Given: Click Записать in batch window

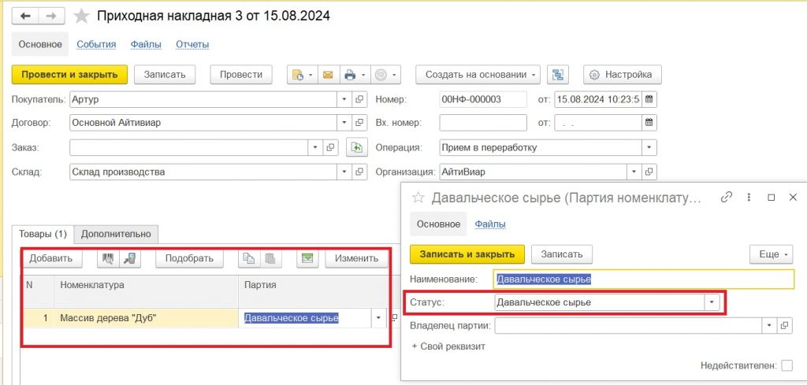Looking at the screenshot, I should (x=561, y=254).
